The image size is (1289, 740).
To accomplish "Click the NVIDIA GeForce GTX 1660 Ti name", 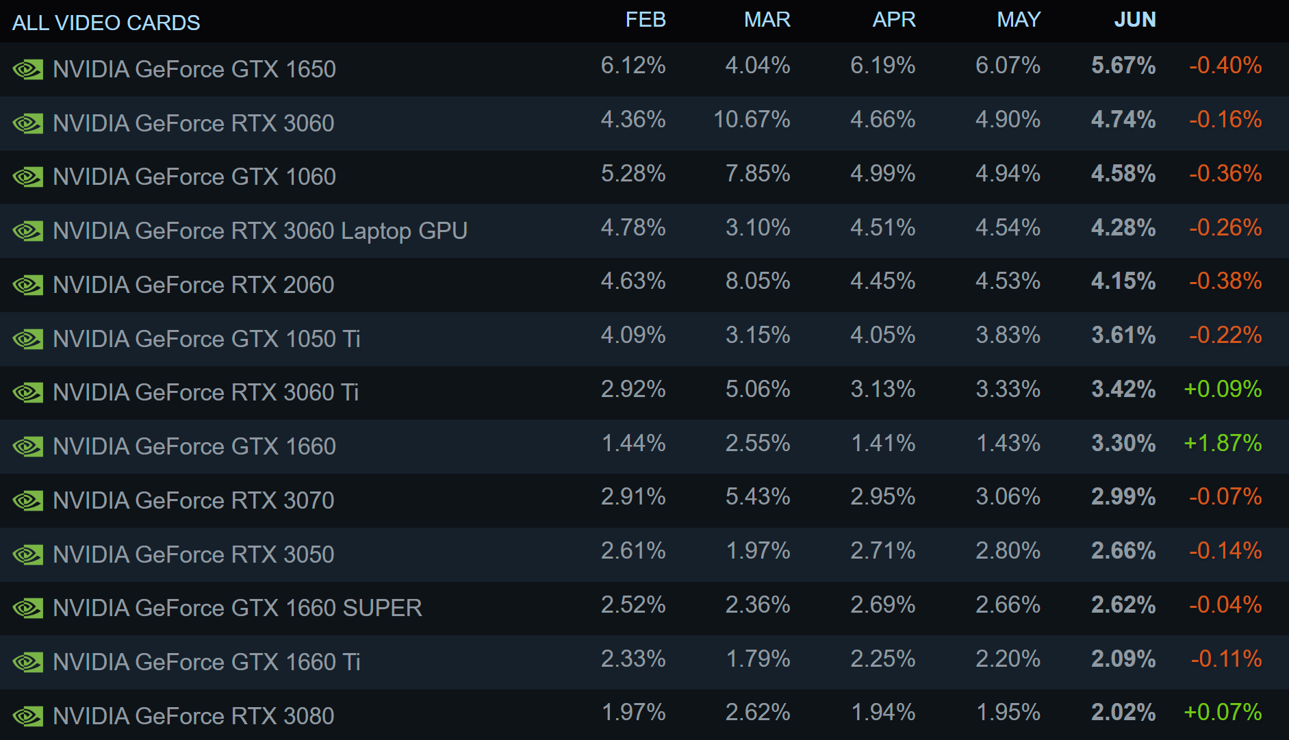I will pos(207,662).
